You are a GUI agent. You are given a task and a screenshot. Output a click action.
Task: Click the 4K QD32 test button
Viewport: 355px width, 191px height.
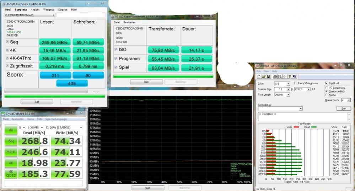[11, 174]
